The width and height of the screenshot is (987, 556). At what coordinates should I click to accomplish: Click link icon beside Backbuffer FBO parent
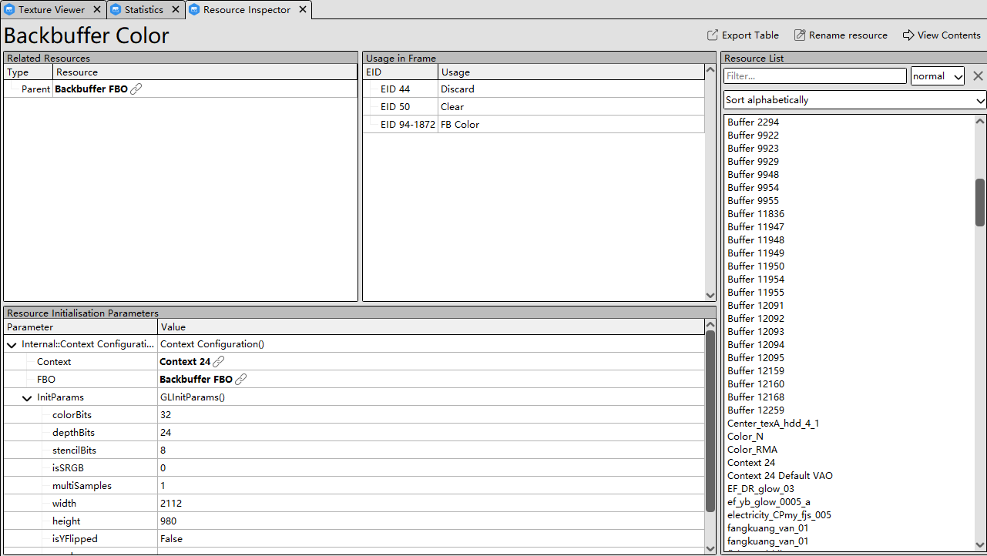[136, 89]
